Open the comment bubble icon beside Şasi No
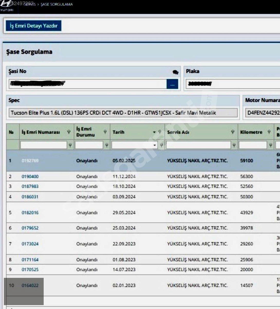This screenshot has width=280, height=309. (x=175, y=72)
